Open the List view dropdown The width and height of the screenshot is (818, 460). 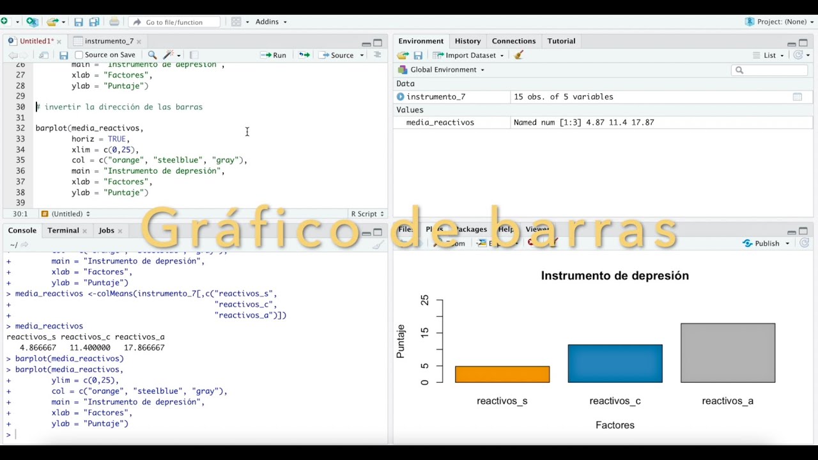click(x=769, y=56)
